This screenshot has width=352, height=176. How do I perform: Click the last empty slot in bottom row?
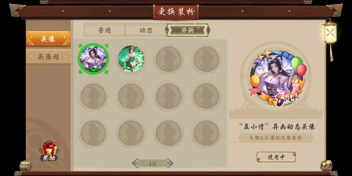pyautogui.click(x=206, y=133)
